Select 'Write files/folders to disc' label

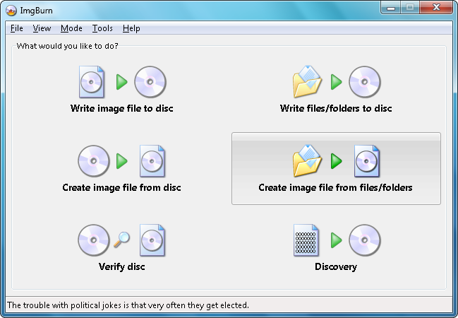click(336, 109)
